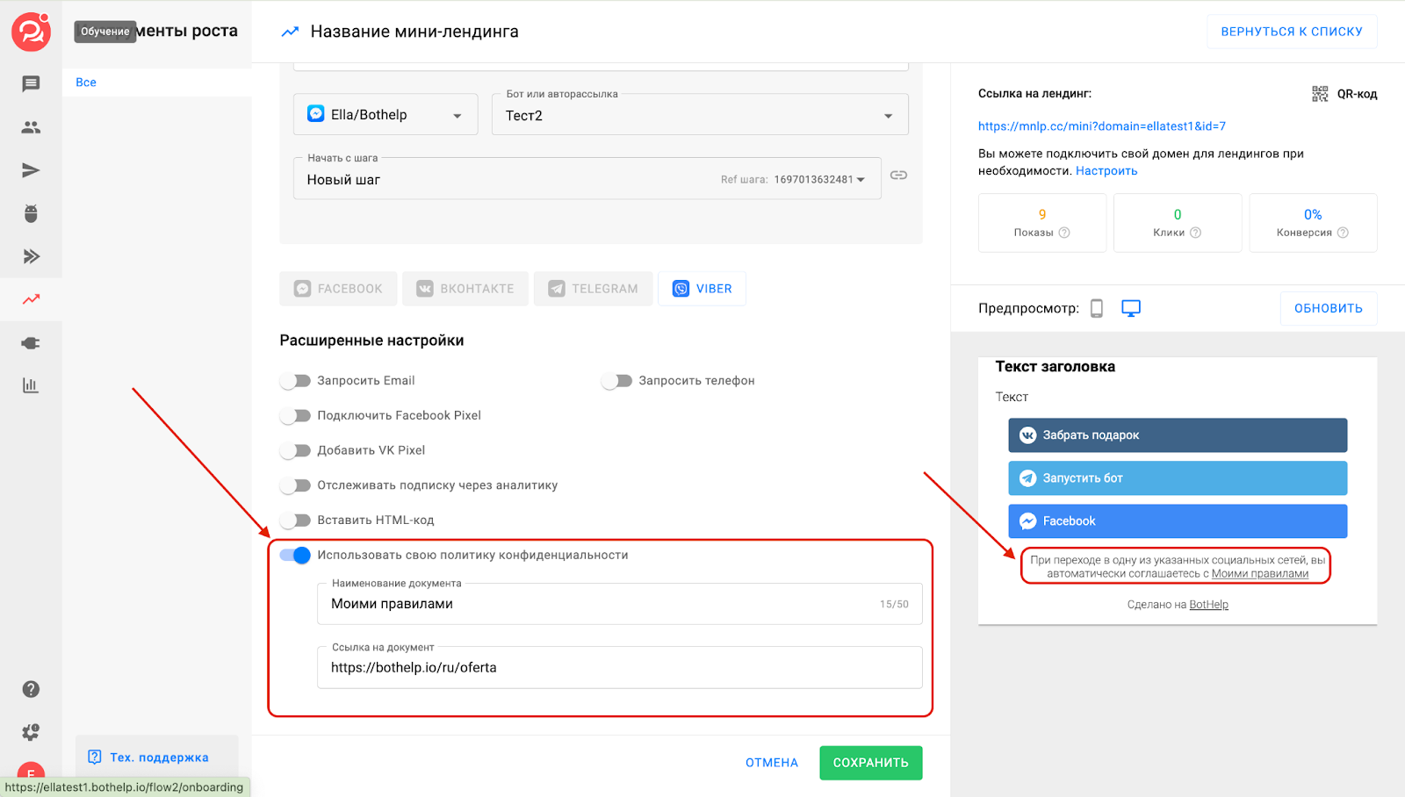Click the broadcasts paper plane sidebar icon
Image resolution: width=1405 pixels, height=797 pixels.
point(31,170)
